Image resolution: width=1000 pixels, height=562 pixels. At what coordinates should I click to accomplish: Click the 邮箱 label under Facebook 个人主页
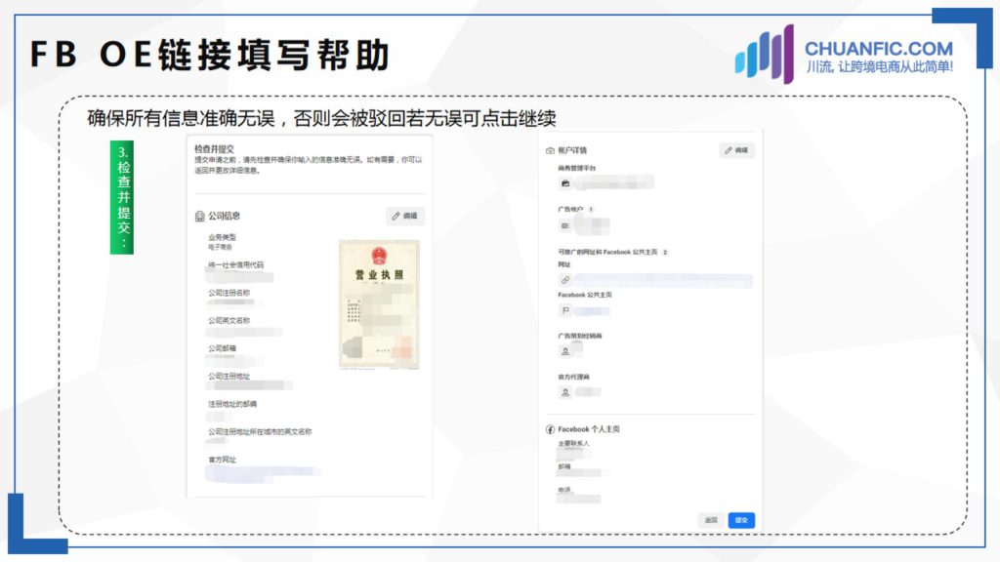click(564, 467)
